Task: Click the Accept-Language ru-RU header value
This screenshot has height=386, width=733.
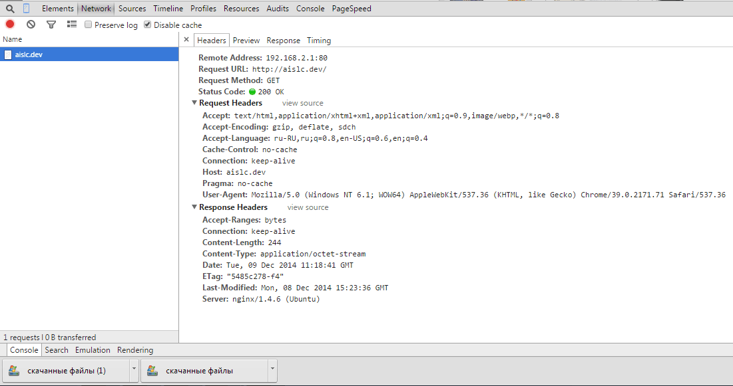Action: click(x=351, y=138)
